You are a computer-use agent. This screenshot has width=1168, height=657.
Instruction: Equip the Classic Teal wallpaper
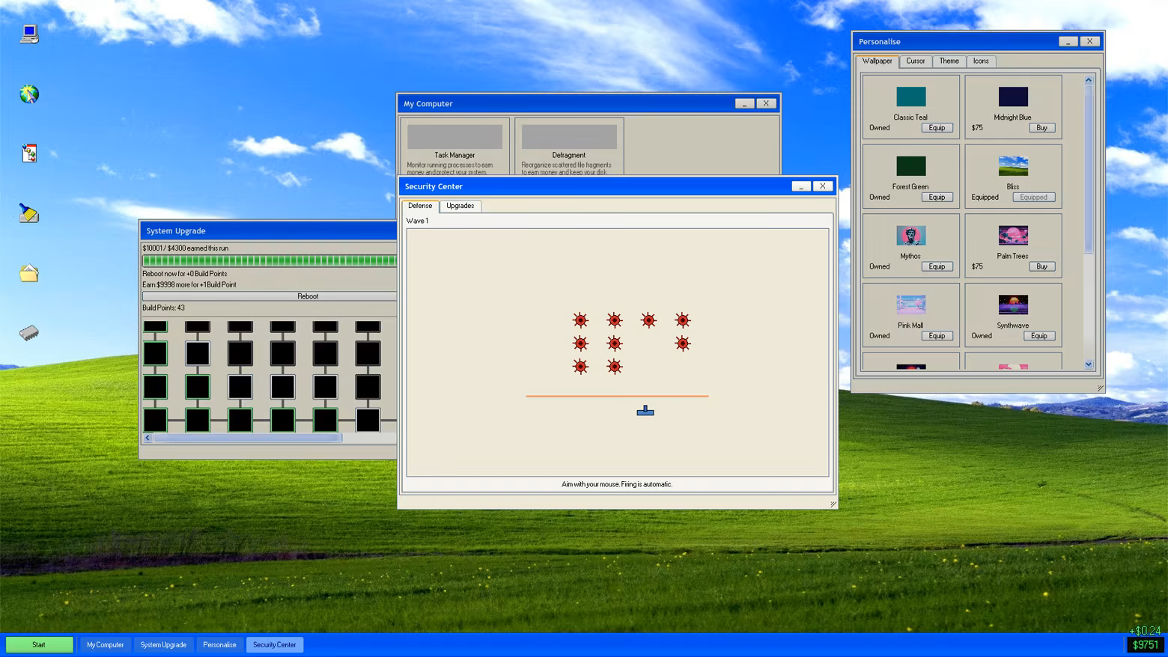tap(937, 128)
